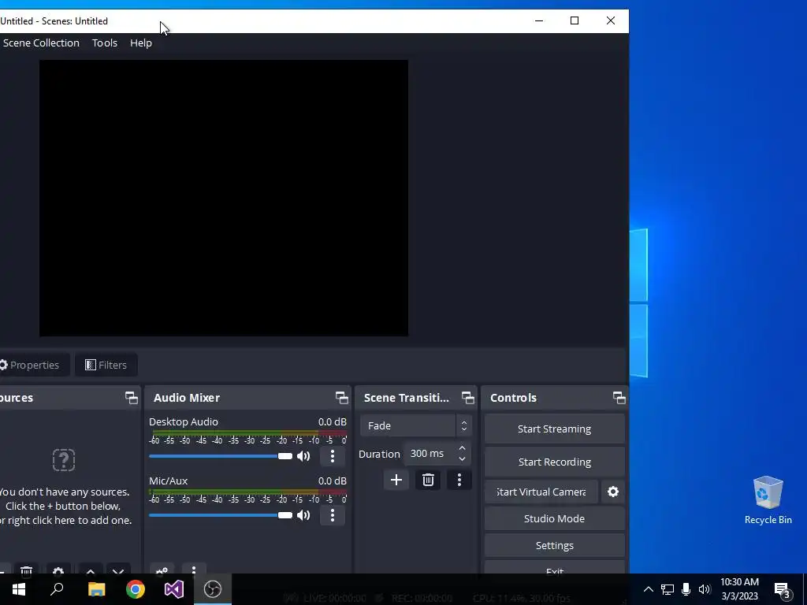Screen dimensions: 807x605
Task: Enable Studio Mode
Action: tap(554, 518)
